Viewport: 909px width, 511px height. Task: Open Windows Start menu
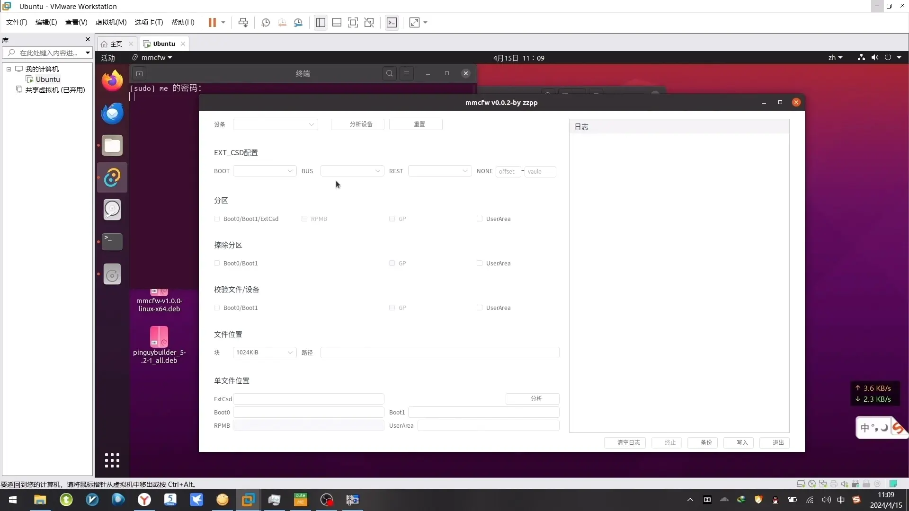click(13, 500)
